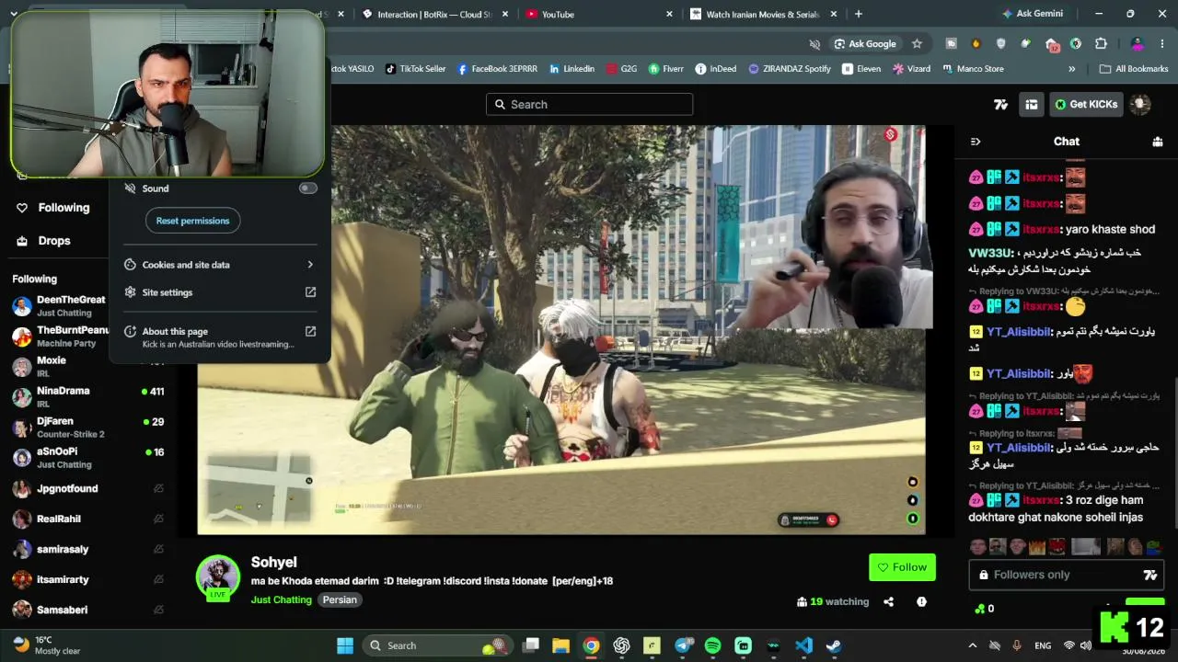Open the LinkedIn bookmark
Viewport: 1178px width, 662px height.
[x=572, y=69]
